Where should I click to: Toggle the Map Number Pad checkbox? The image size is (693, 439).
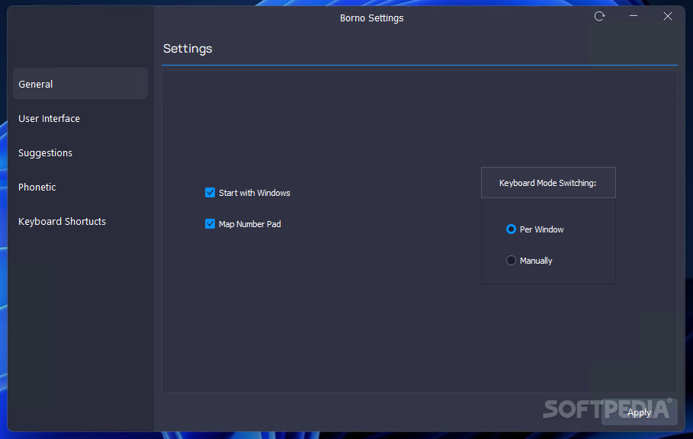[x=210, y=224]
